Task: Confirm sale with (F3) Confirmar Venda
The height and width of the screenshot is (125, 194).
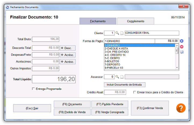Action: [x=150, y=108]
